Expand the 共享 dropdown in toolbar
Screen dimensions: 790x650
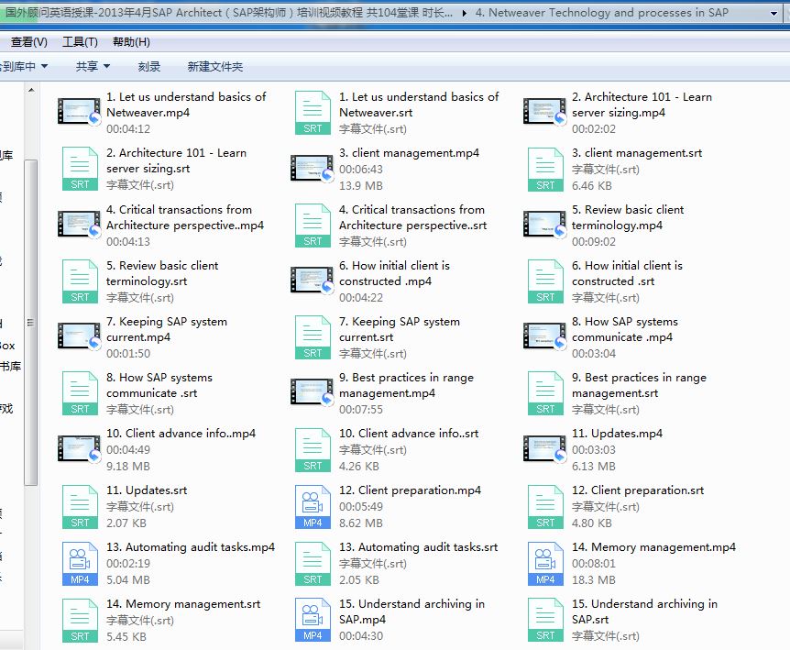click(x=93, y=67)
